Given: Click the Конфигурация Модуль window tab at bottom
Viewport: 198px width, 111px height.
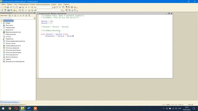Looking at the screenshot, I should 10,102.
